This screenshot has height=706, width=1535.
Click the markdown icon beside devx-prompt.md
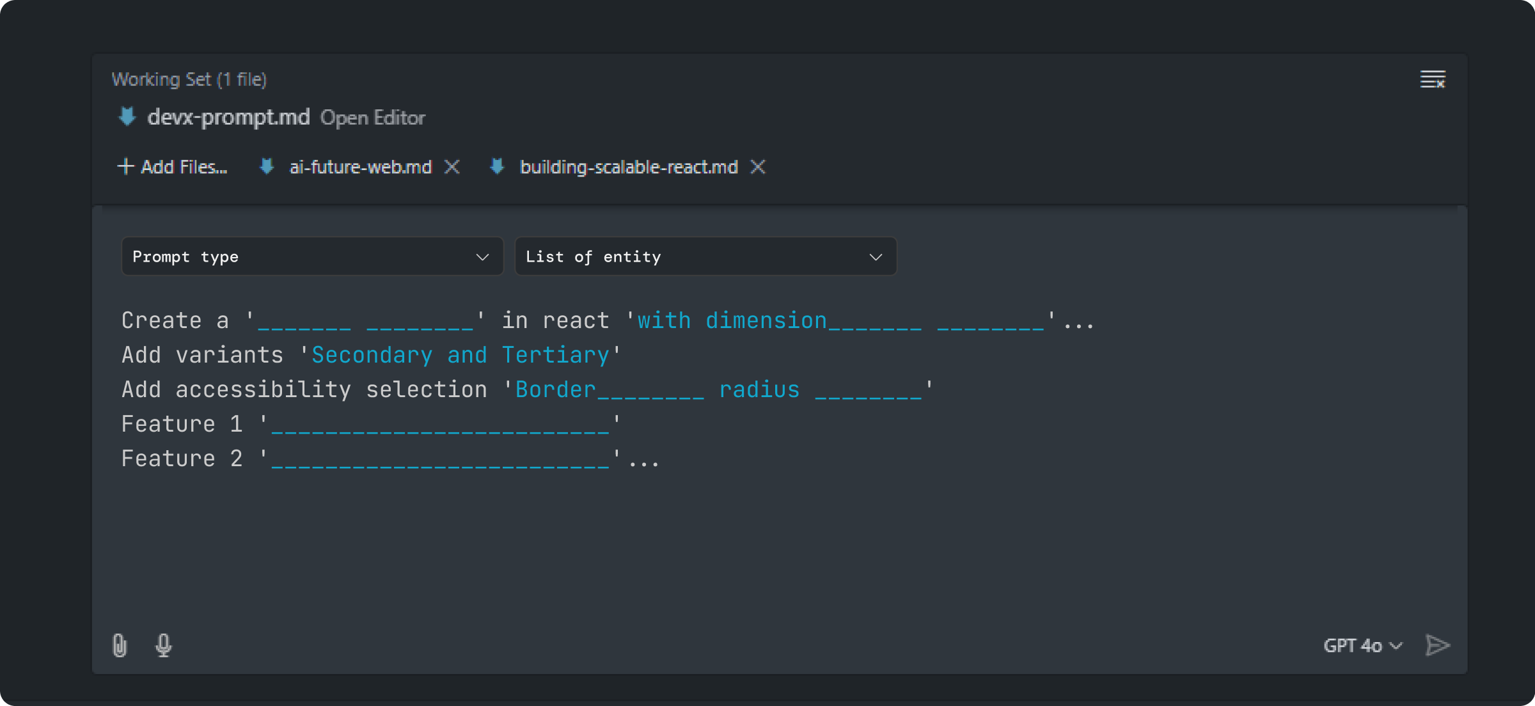coord(127,117)
